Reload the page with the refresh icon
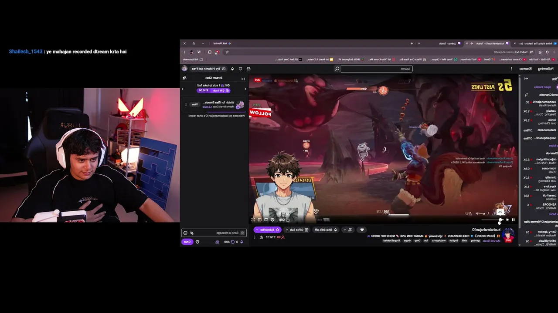Image resolution: width=558 pixels, height=313 pixels. (547, 52)
